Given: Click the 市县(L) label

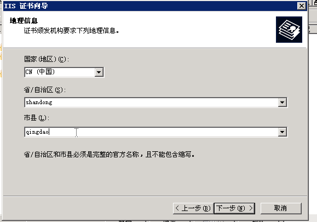Looking at the screenshot, I should [x=37, y=117].
